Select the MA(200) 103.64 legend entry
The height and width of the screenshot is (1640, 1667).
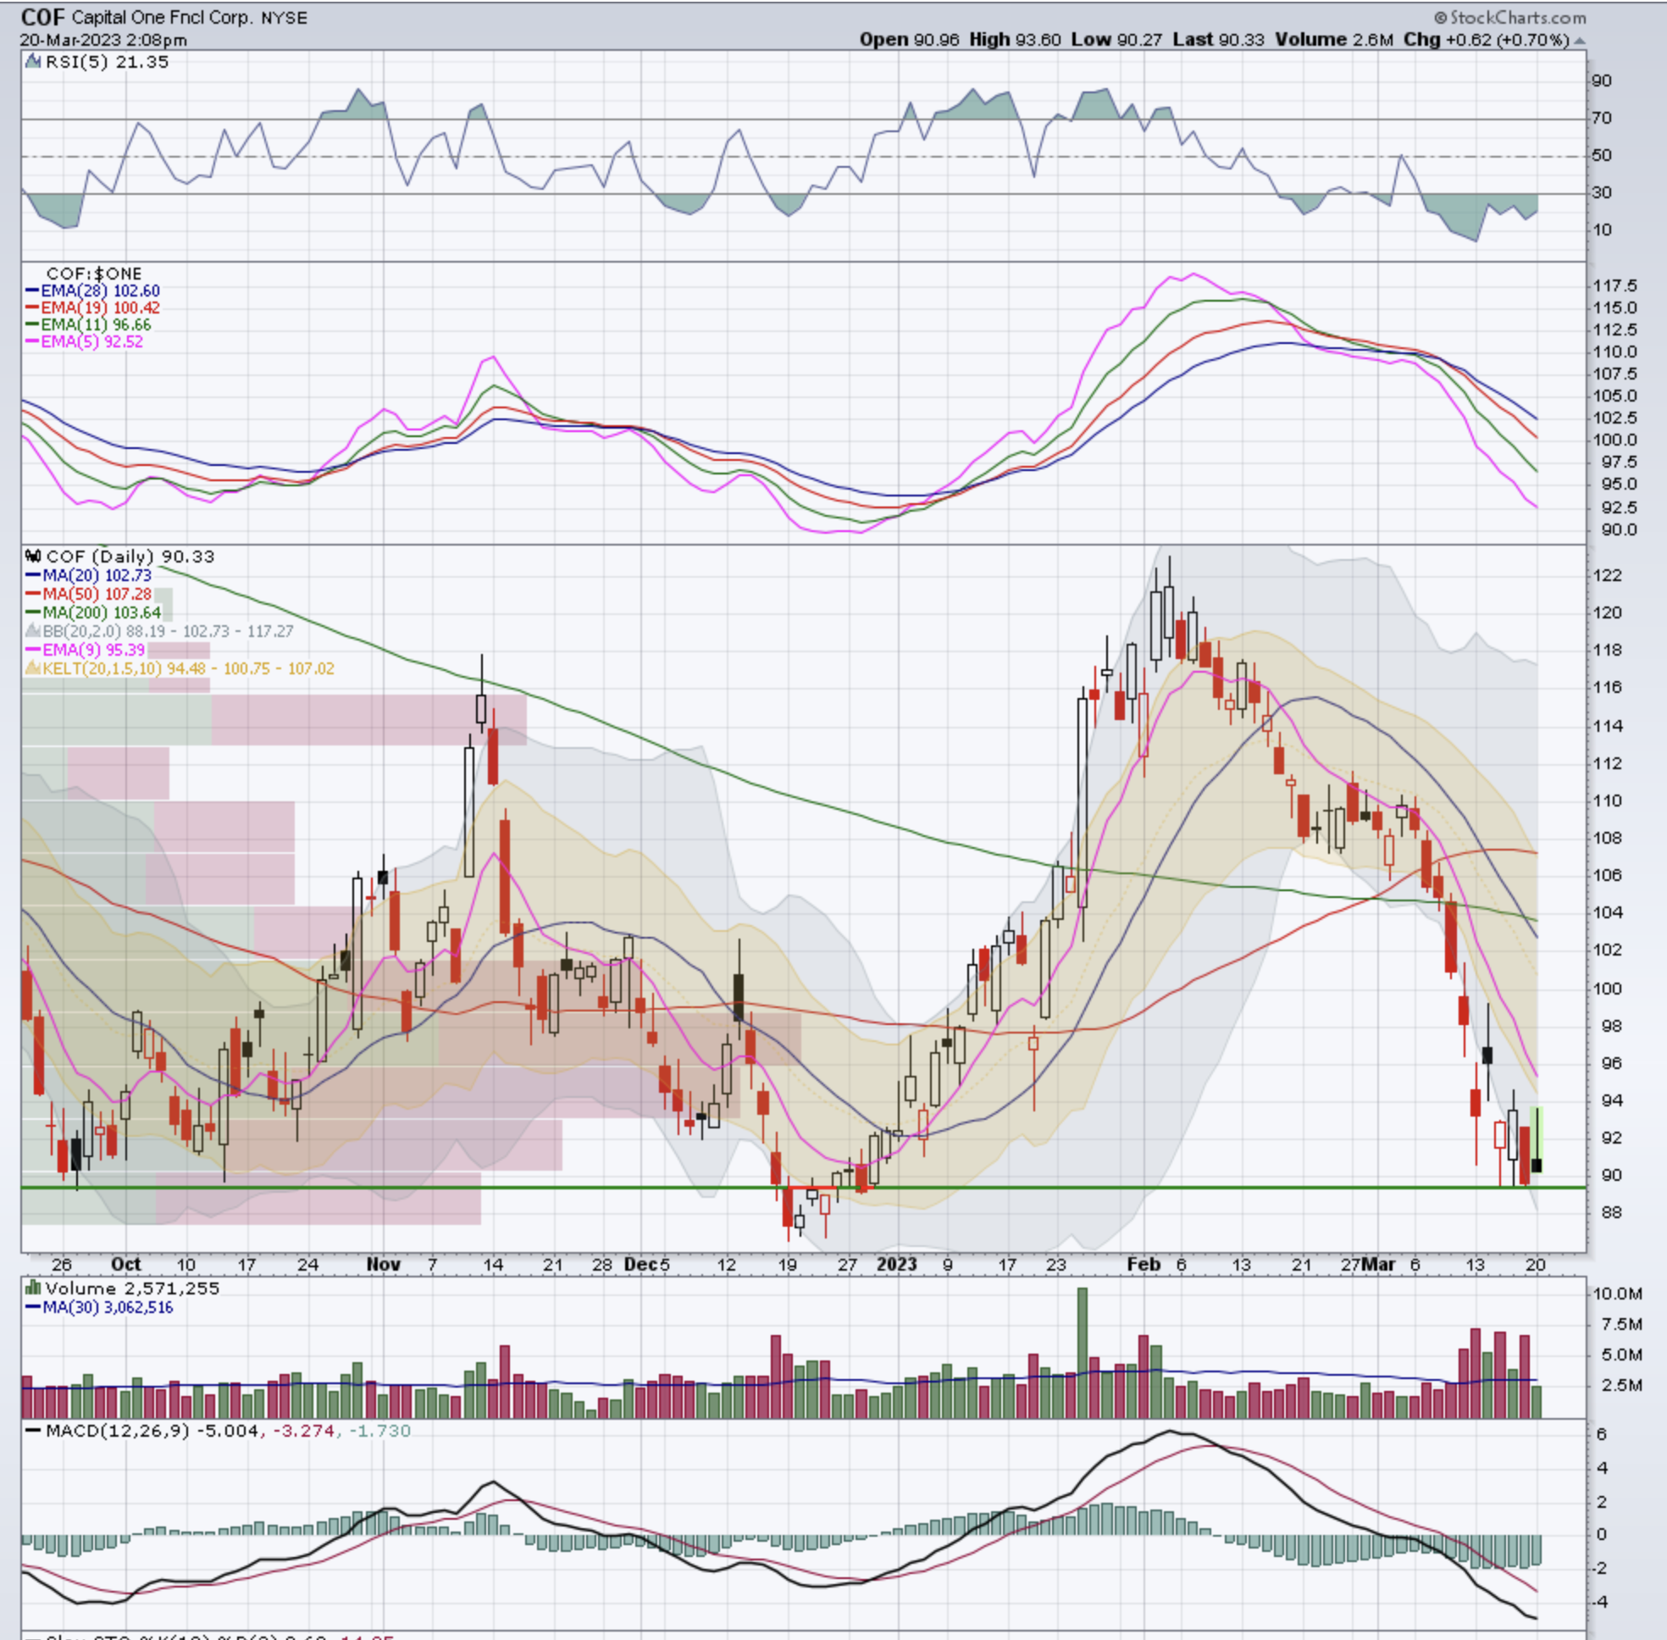[94, 612]
